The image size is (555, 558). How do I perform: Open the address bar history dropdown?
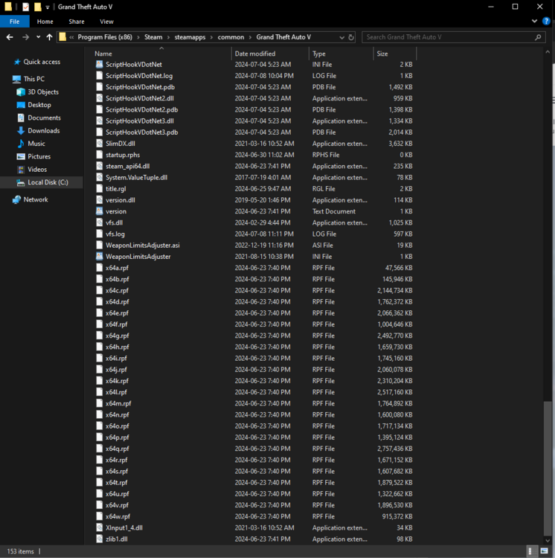(x=342, y=37)
